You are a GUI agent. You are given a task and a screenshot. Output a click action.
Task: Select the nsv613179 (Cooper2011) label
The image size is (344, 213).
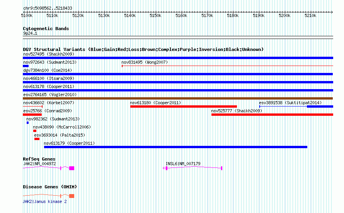click(69, 143)
